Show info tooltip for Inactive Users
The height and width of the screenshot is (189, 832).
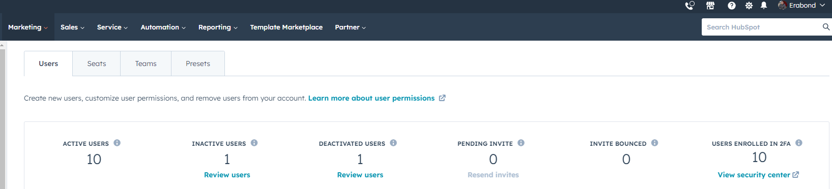254,143
